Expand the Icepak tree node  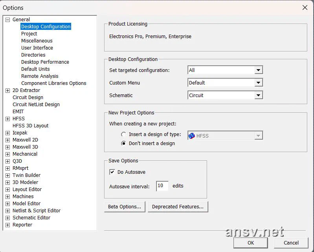[7, 133]
